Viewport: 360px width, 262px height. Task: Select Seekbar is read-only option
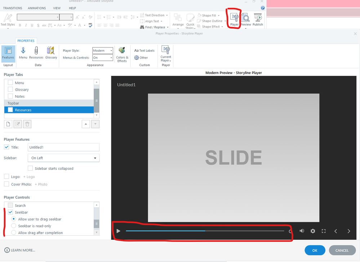tap(14, 226)
